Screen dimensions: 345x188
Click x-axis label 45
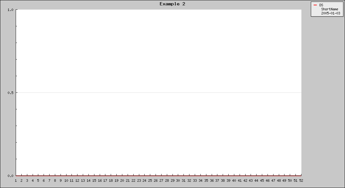click(x=262, y=180)
